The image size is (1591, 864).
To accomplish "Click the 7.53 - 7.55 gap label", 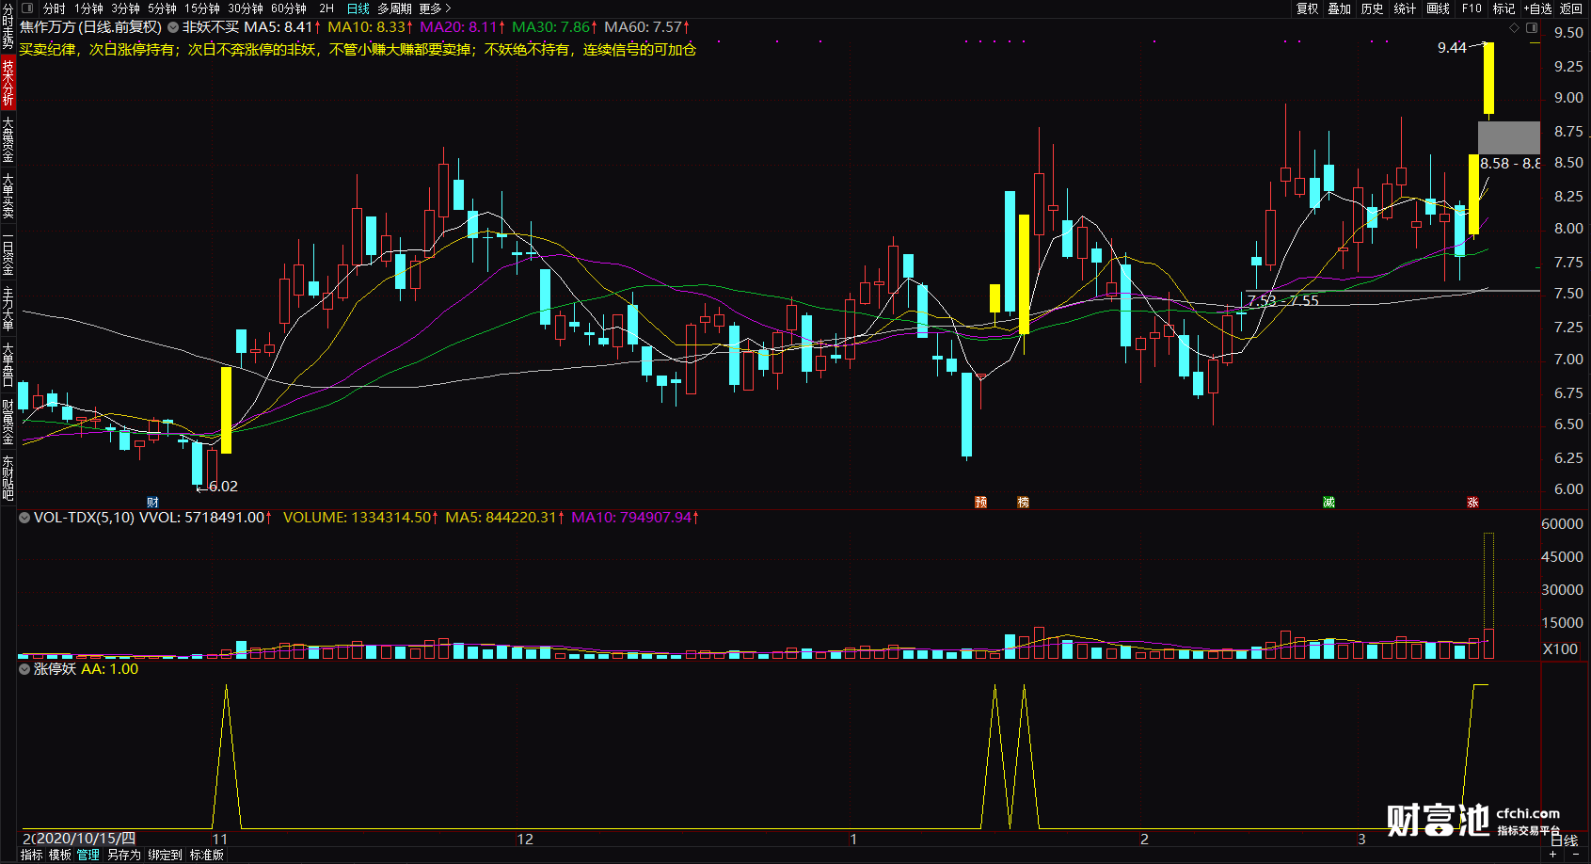I will [1282, 301].
